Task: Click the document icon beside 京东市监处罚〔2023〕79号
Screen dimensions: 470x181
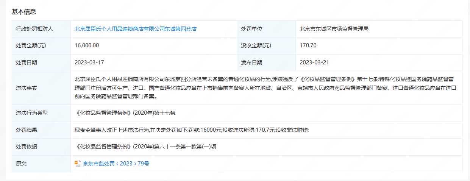Action: point(78,164)
